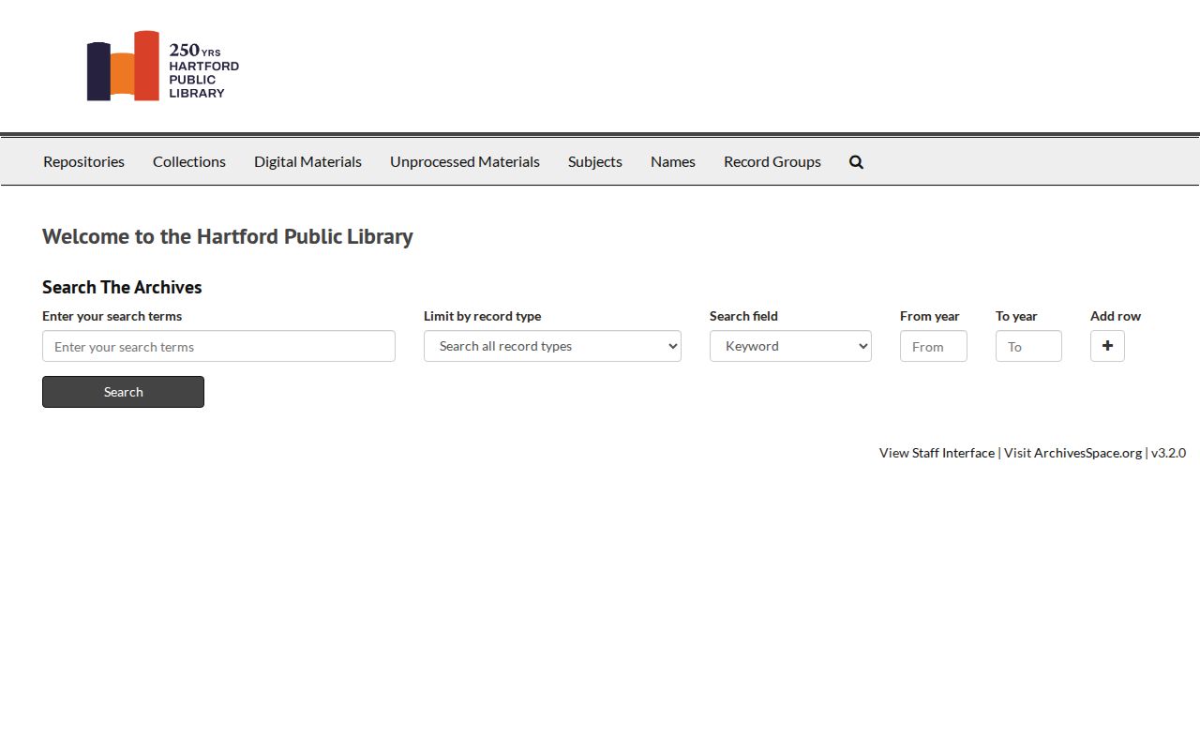Click the 'Enter your search terms' label
This screenshot has width=1200, height=750.
click(112, 316)
